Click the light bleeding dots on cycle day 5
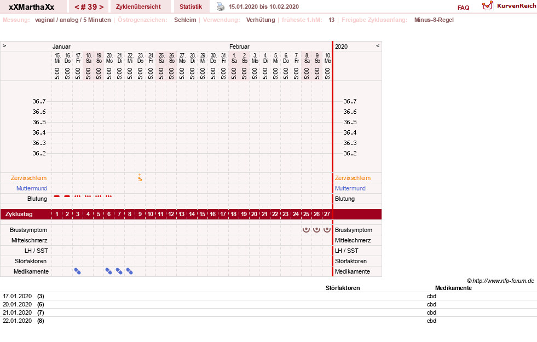 tap(99, 196)
